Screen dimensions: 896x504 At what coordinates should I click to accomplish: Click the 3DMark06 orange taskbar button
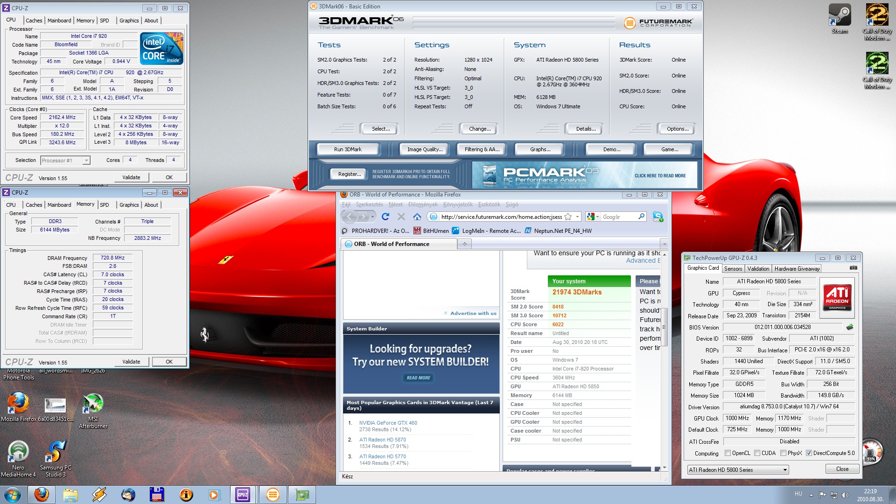pos(273,494)
